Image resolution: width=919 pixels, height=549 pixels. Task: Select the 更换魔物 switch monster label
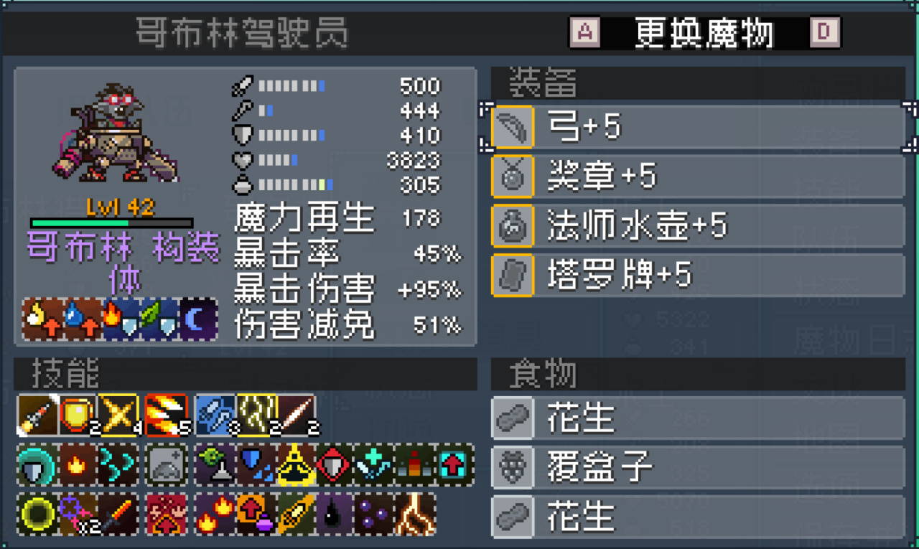704,32
